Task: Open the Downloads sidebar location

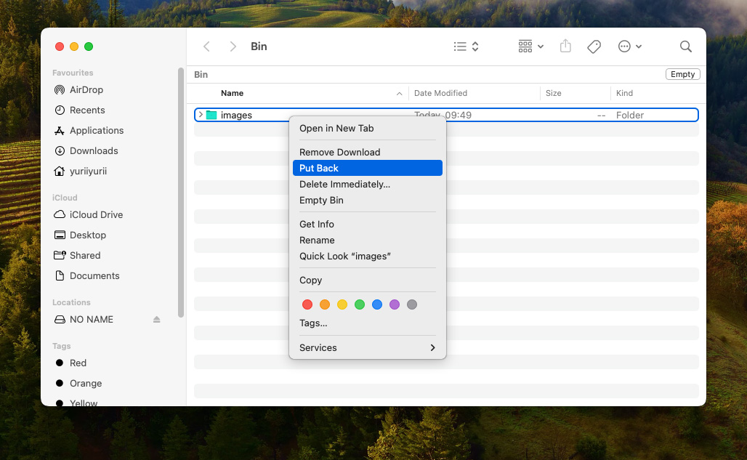Action: click(93, 150)
